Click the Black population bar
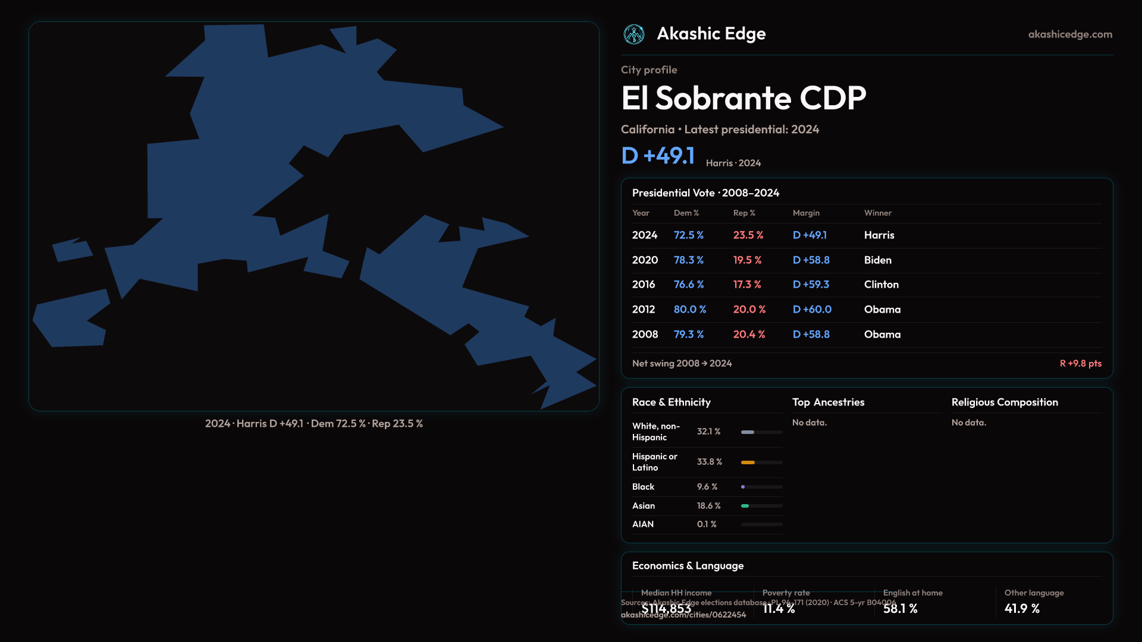Screen dimensions: 1142x642 click(x=743, y=487)
